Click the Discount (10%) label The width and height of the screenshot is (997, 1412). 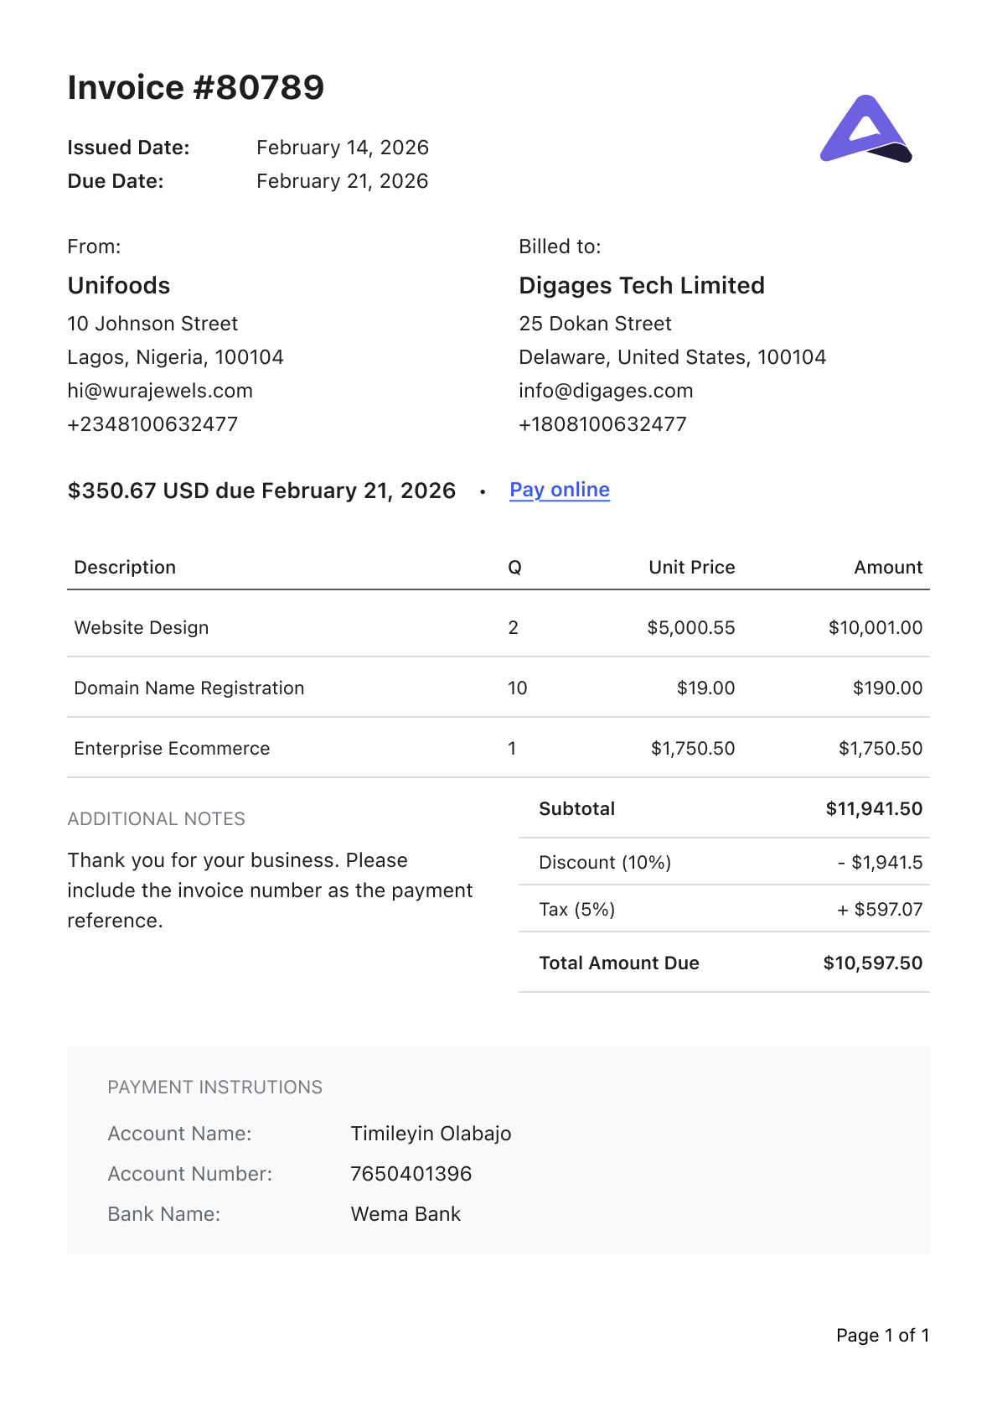point(605,863)
